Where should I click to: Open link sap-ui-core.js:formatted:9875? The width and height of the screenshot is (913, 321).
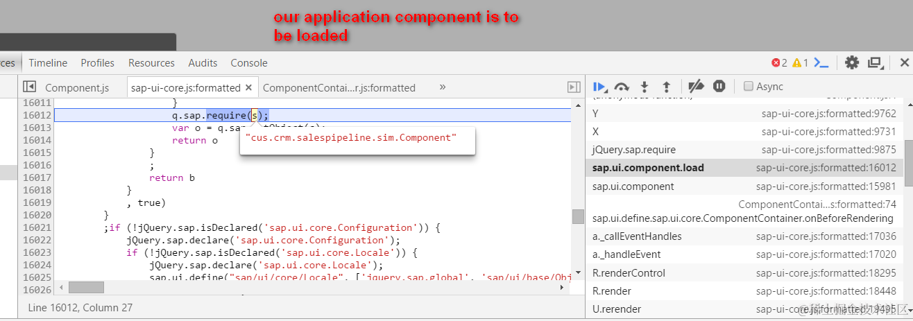(829, 149)
